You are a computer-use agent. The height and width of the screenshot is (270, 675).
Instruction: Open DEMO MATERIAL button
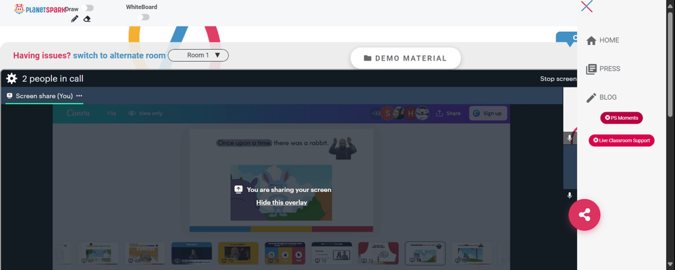click(406, 59)
